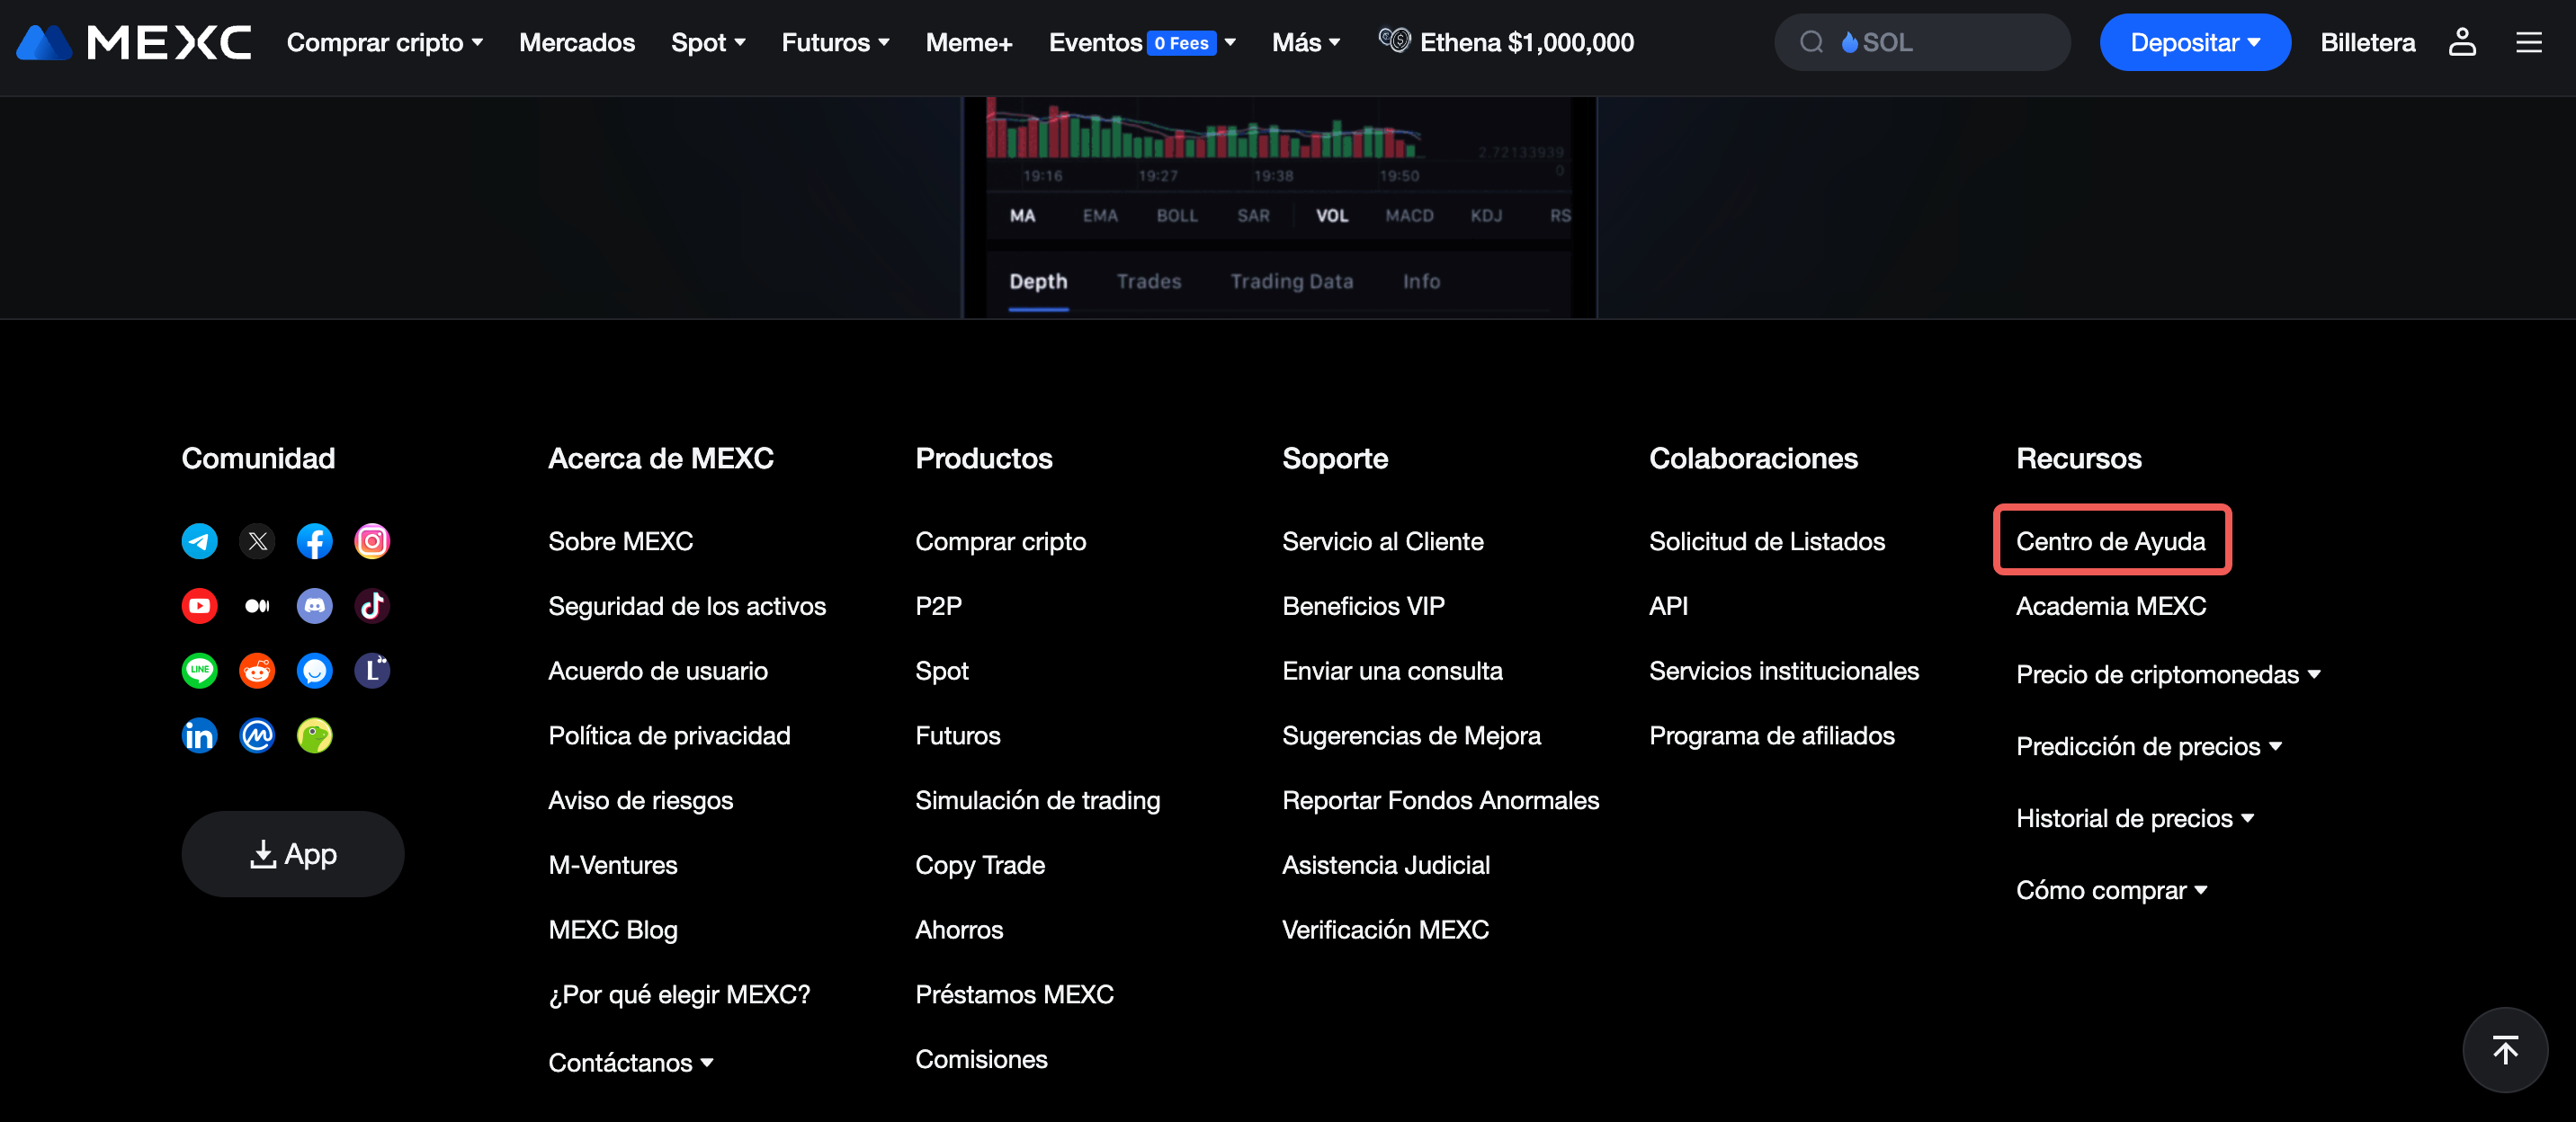Click the user profile icon
Screen dimensions: 2576x1122
(2462, 42)
